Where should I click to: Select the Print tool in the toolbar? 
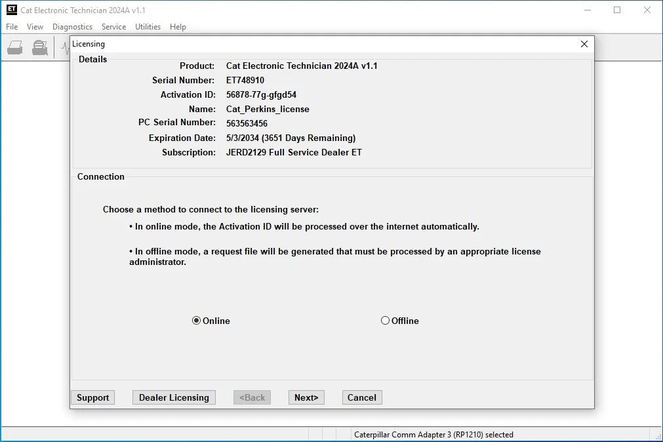pos(14,47)
